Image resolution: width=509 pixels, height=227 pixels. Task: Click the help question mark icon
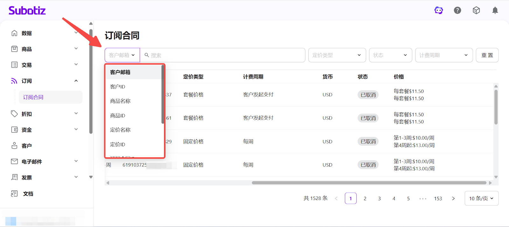[457, 10]
